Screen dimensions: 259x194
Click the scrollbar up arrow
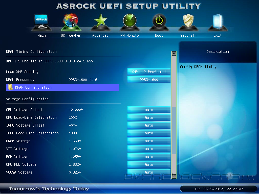point(174,53)
